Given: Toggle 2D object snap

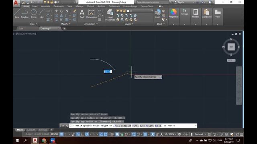Looking at the screenshot, I should pyautogui.click(x=106, y=134).
